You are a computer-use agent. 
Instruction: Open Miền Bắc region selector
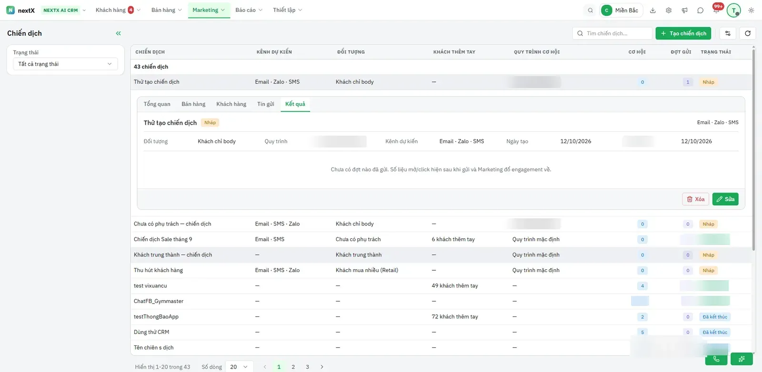pyautogui.click(x=621, y=10)
